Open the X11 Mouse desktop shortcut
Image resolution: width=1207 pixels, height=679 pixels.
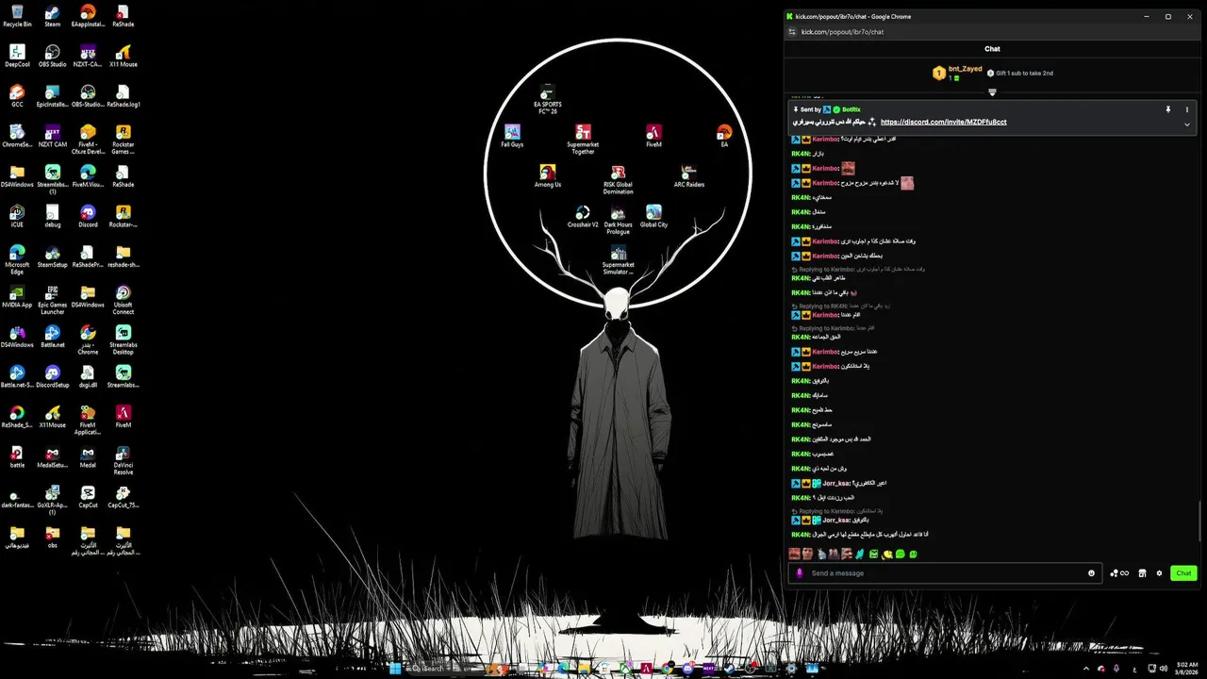click(124, 57)
